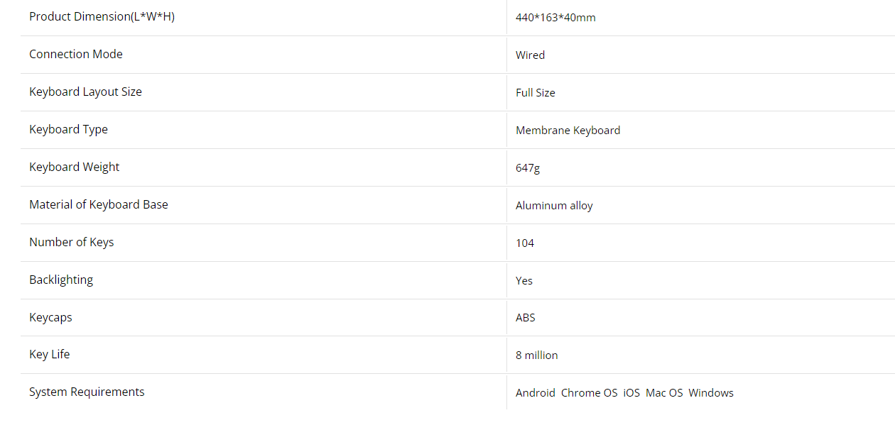Click the Keyboard Layout Size label
The image size is (895, 447).
pyautogui.click(x=85, y=92)
